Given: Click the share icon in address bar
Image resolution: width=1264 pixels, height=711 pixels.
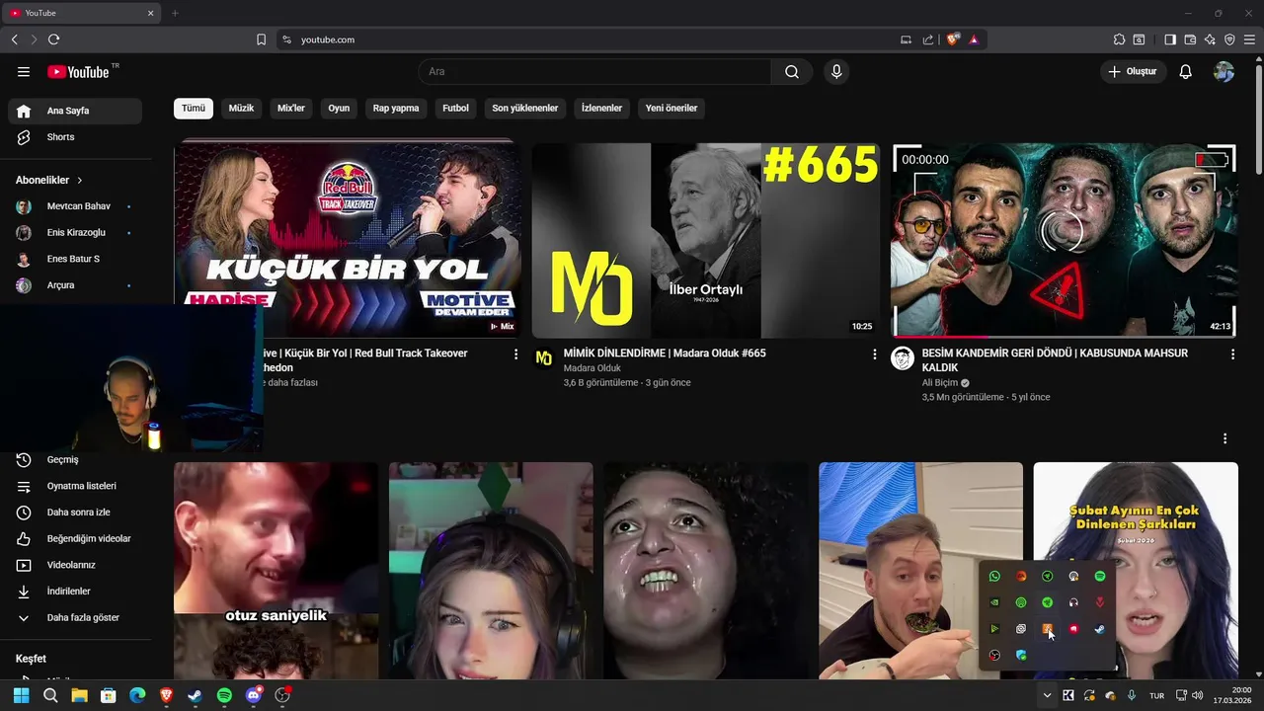Looking at the screenshot, I should click(x=928, y=39).
